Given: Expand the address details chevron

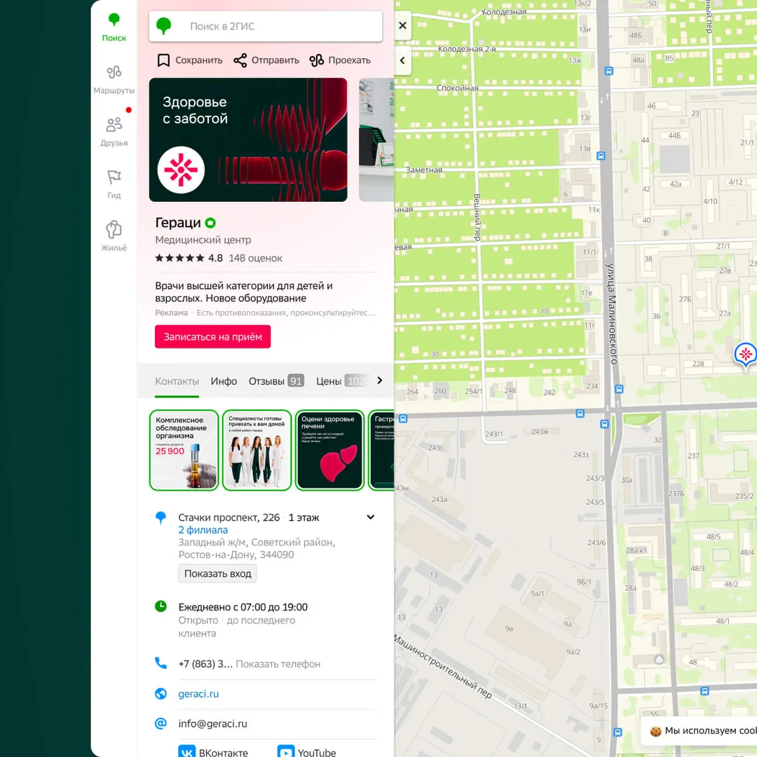Looking at the screenshot, I should (x=370, y=517).
